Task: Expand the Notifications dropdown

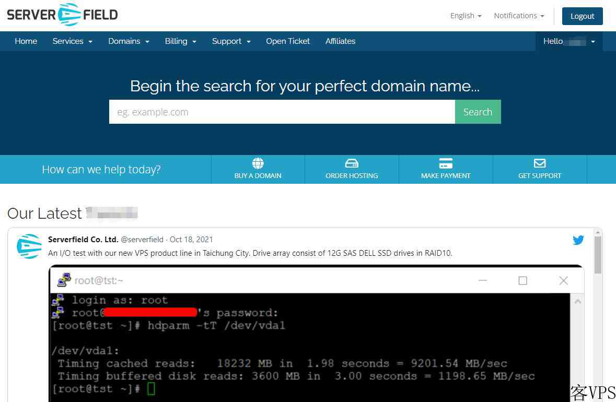Action: [x=519, y=16]
